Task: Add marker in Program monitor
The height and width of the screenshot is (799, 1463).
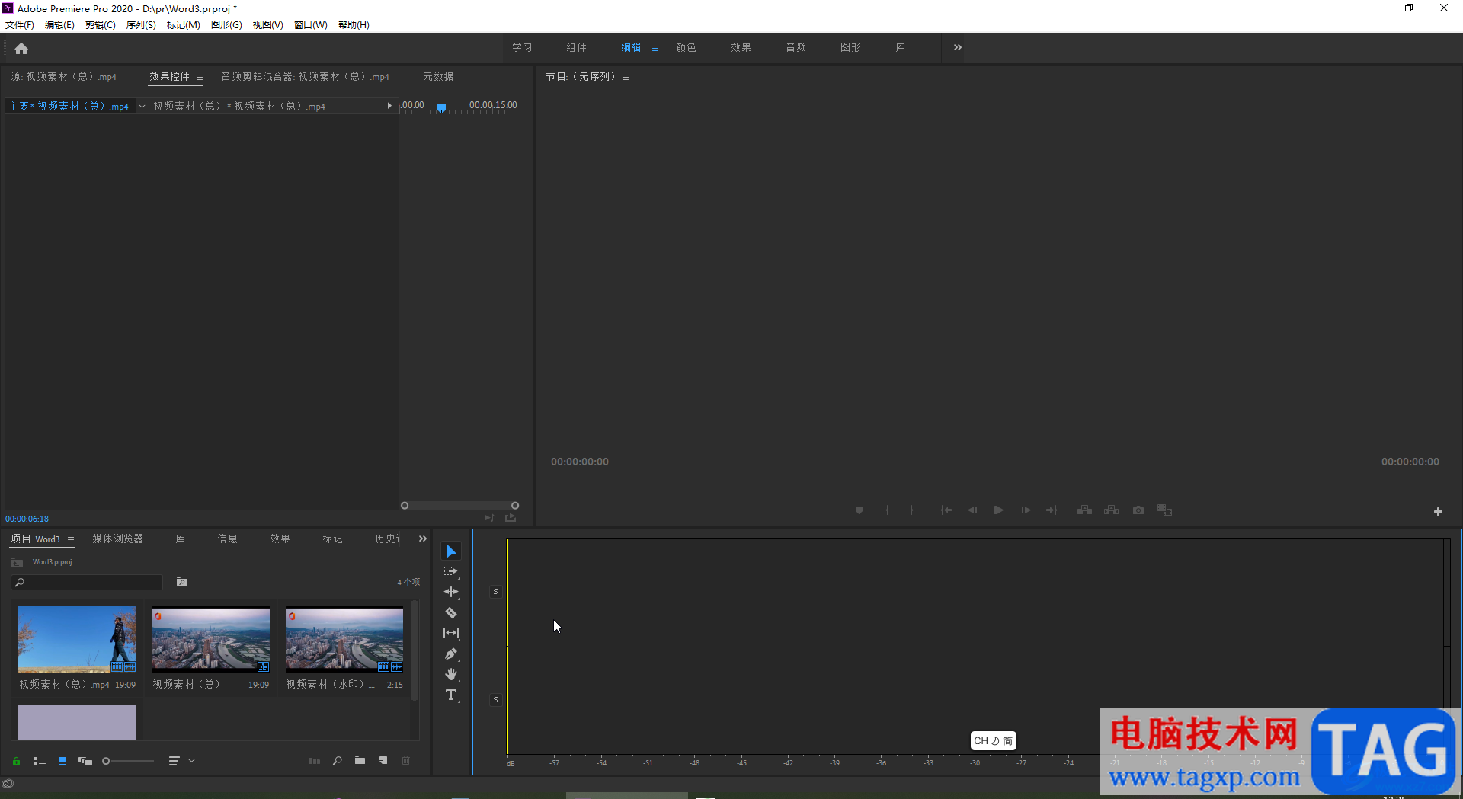Action: coord(859,510)
